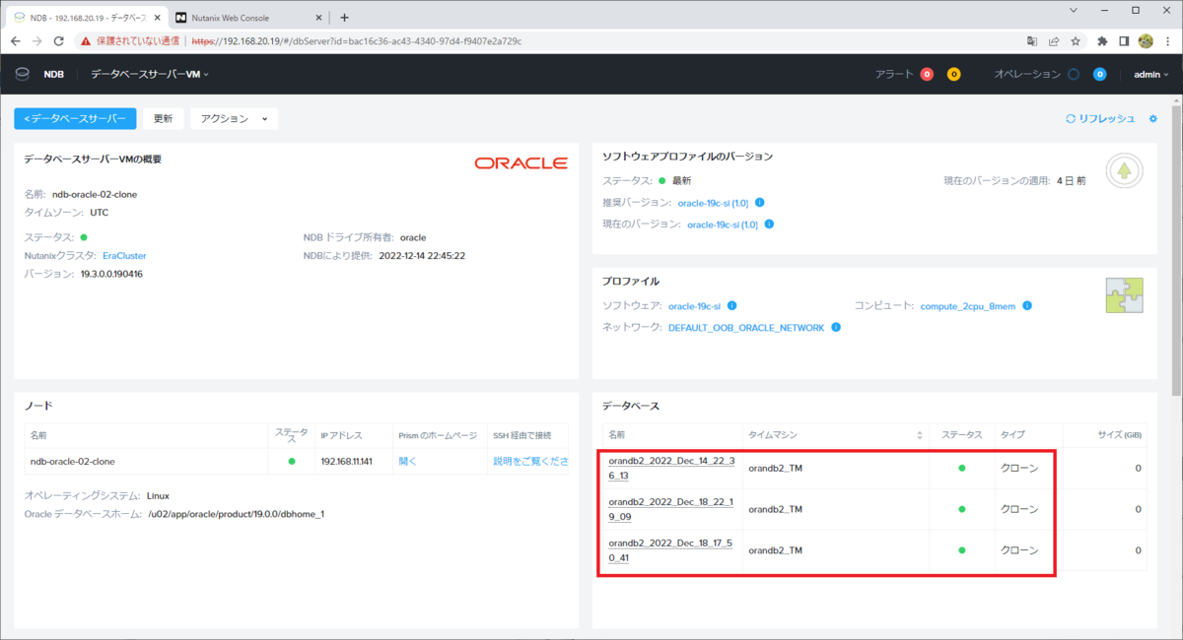The height and width of the screenshot is (640, 1183).
Task: Click info icon beside 現在のバージョン oracle-19c-si
Action: pos(769,224)
